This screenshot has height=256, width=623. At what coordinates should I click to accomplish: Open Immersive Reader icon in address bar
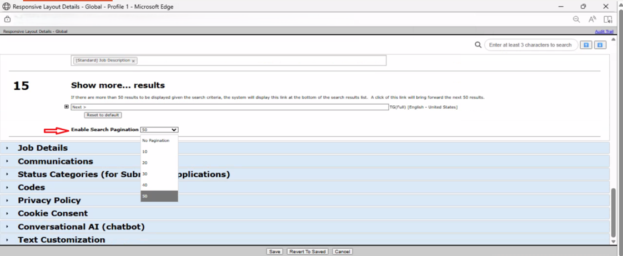(x=608, y=19)
